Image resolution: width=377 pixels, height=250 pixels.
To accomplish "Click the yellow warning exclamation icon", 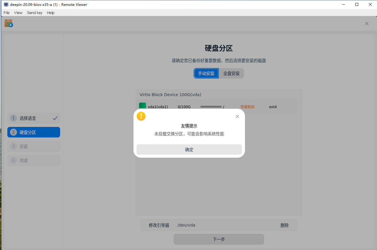I will [141, 116].
